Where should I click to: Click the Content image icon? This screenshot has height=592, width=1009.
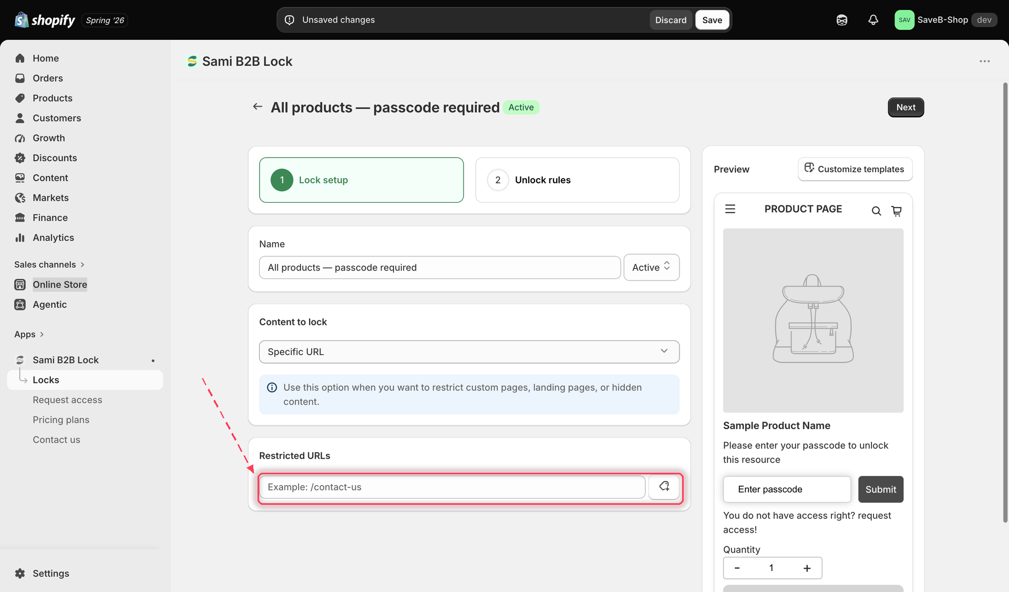tap(20, 178)
